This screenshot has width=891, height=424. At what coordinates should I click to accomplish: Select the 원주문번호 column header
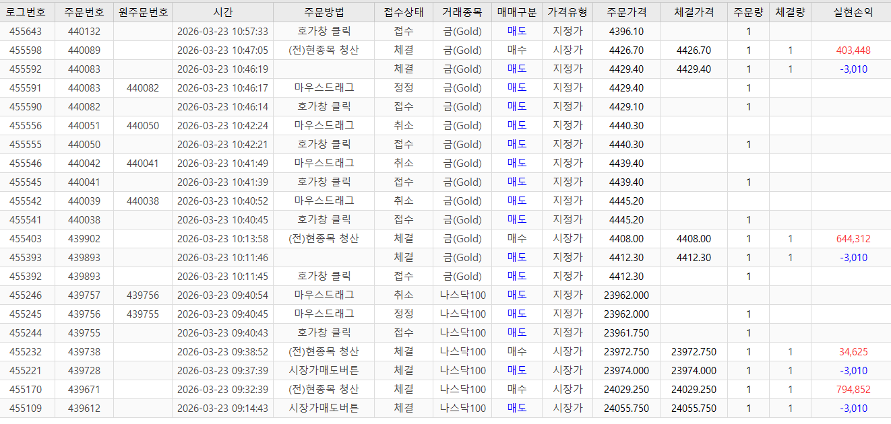(x=143, y=12)
